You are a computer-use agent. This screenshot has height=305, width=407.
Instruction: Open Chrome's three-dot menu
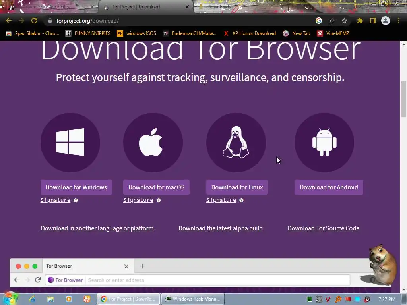(398, 21)
